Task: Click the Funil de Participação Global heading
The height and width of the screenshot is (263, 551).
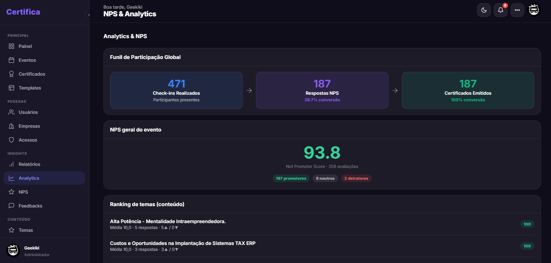Action: (145, 57)
